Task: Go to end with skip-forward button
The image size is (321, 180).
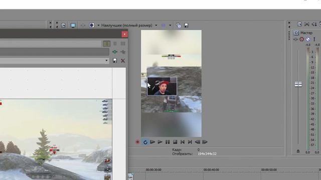Action: (x=190, y=142)
